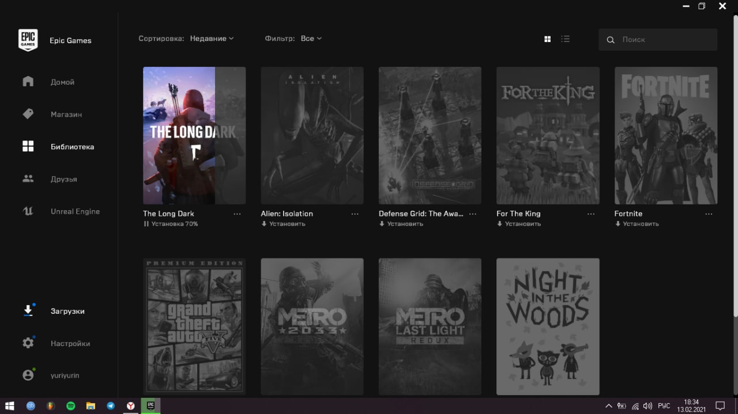Open The Long Dark options menu dots
The height and width of the screenshot is (414, 738).
(x=237, y=214)
